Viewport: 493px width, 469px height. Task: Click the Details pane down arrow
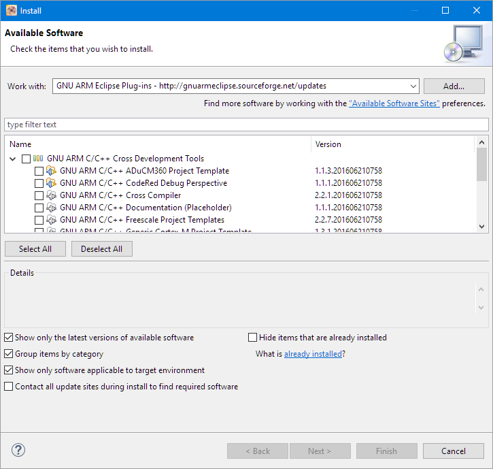(481, 308)
